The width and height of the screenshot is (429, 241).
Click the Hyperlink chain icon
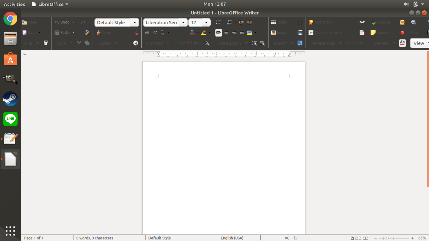362,22
